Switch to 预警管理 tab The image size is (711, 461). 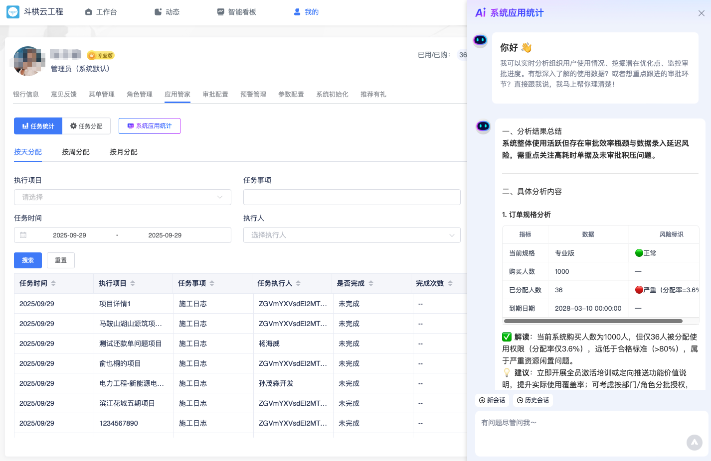(x=253, y=94)
